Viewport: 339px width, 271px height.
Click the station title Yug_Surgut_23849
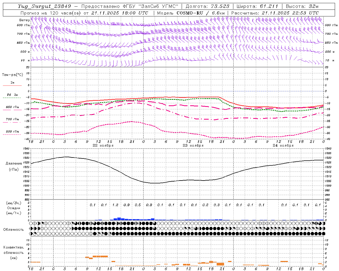coord(44,6)
